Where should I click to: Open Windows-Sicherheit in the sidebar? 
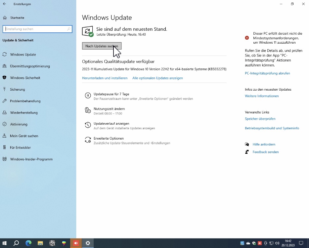pyautogui.click(x=21, y=78)
